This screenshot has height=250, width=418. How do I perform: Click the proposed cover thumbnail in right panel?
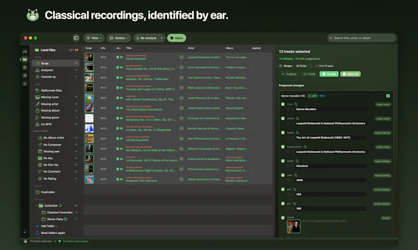(294, 226)
